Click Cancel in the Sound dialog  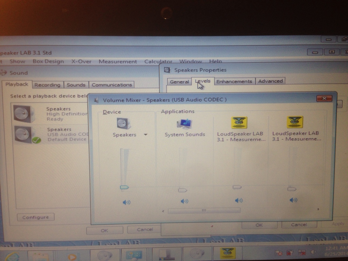(145, 229)
